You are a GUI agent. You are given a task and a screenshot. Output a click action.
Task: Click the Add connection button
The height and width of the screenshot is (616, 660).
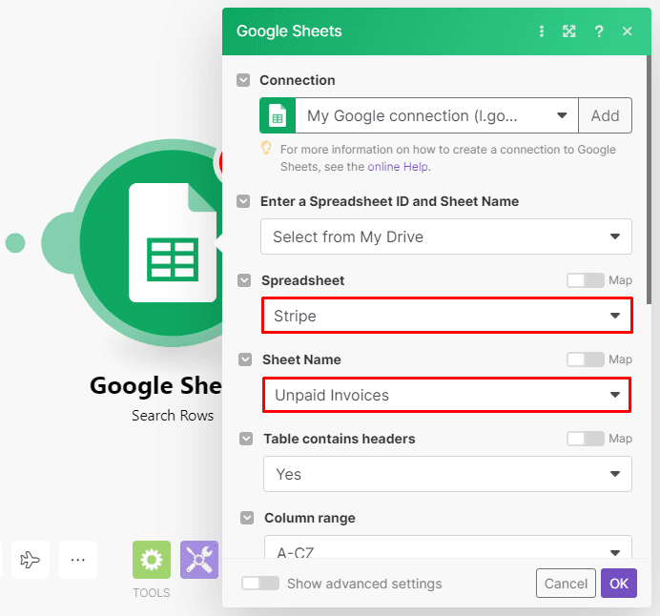pos(605,115)
